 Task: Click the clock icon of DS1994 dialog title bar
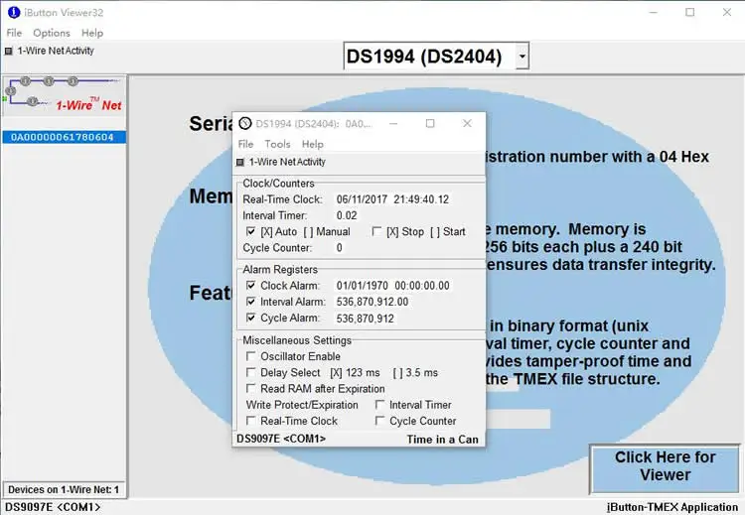[244, 124]
